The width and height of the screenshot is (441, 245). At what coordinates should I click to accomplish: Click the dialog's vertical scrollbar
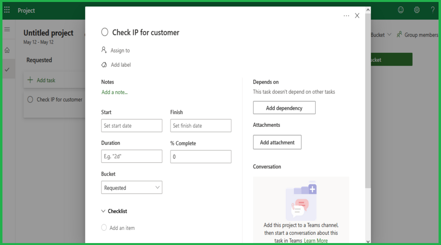coord(367,122)
